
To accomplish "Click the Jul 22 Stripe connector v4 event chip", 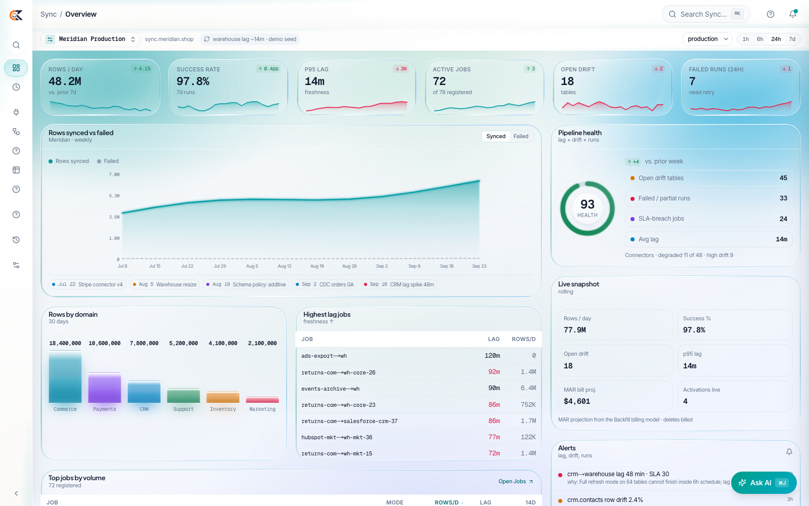I will point(87,285).
